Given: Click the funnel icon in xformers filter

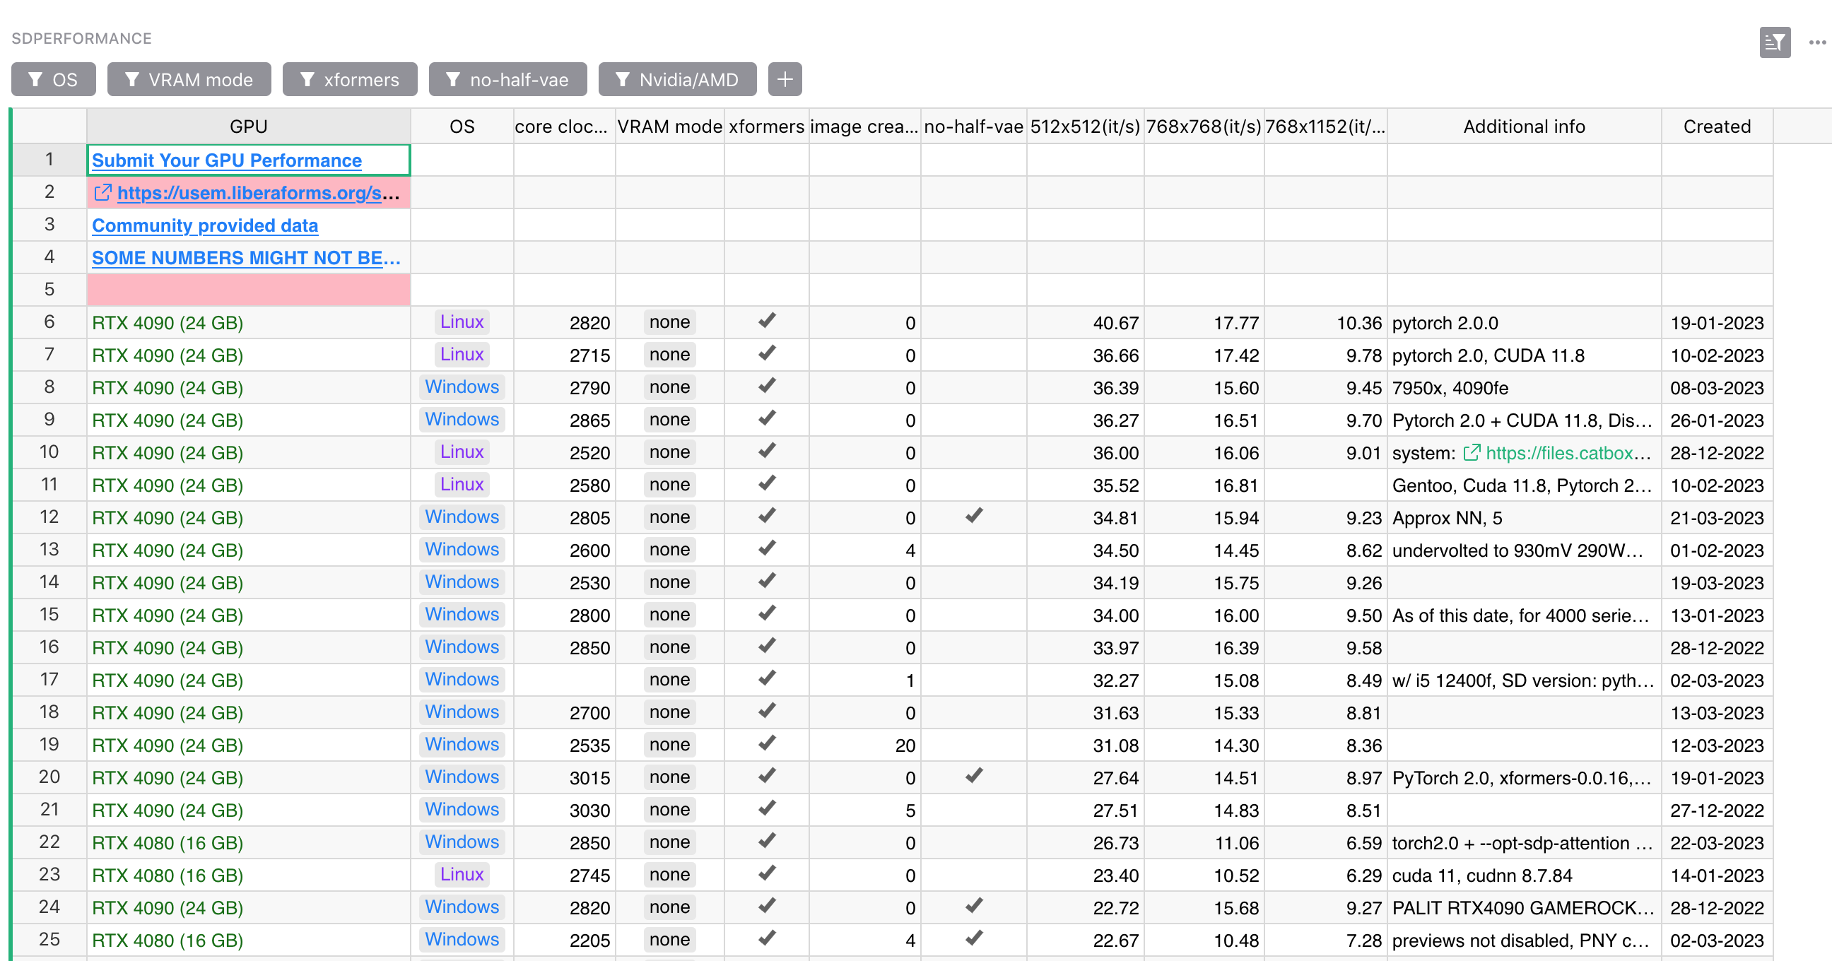Looking at the screenshot, I should (x=307, y=79).
